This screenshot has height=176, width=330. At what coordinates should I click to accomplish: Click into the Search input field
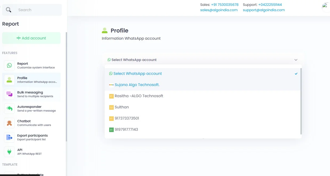pos(37,10)
